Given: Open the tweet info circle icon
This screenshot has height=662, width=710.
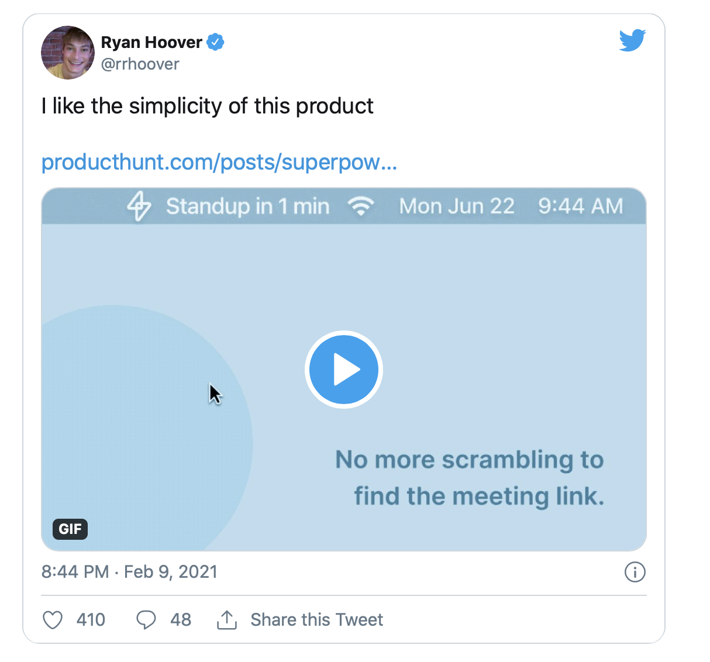Looking at the screenshot, I should [635, 572].
